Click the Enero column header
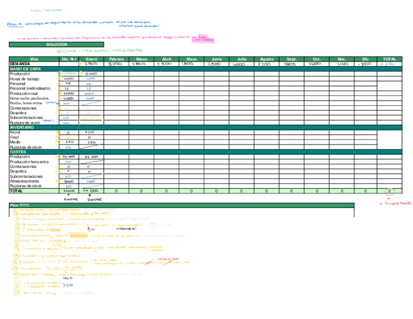Screen dimensions: 413x319 (x=91, y=59)
